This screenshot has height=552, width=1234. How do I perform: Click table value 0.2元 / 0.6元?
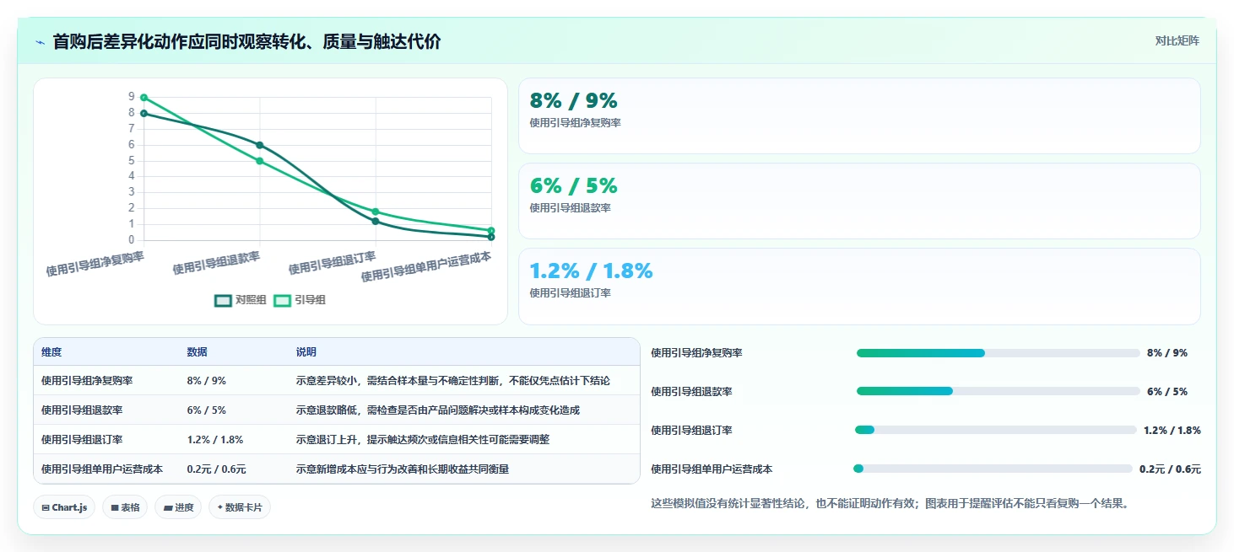[216, 469]
